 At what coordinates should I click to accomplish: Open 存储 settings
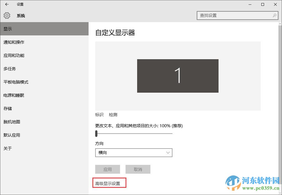pyautogui.click(x=7, y=108)
